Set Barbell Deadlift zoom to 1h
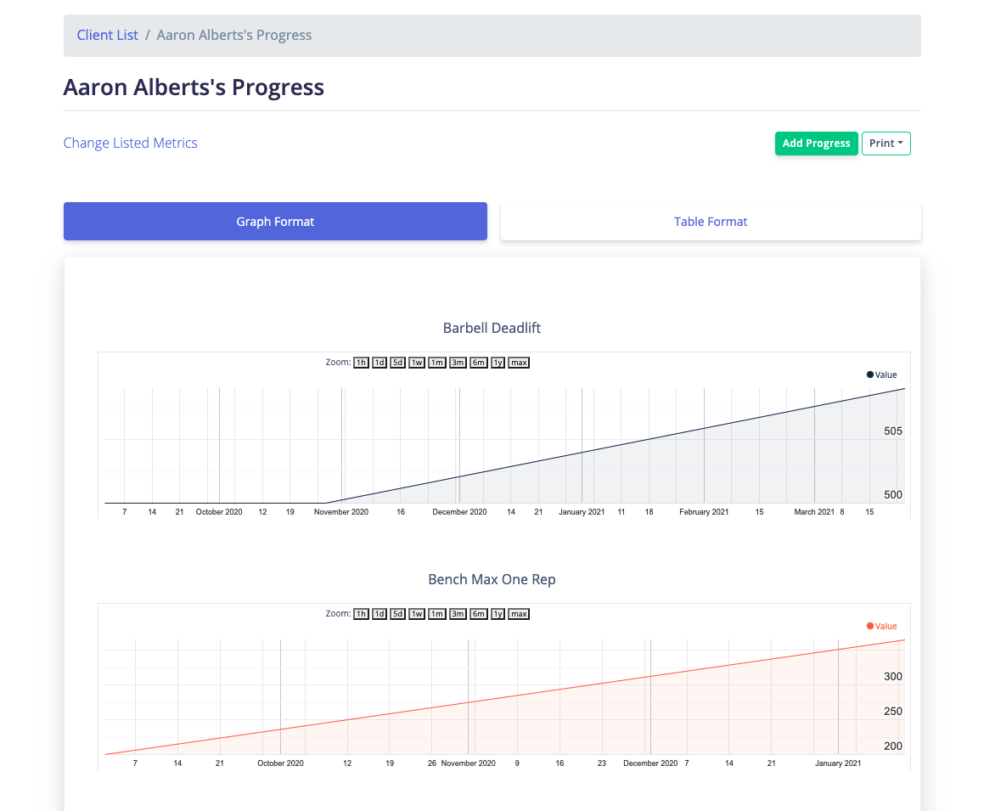 [x=361, y=363]
